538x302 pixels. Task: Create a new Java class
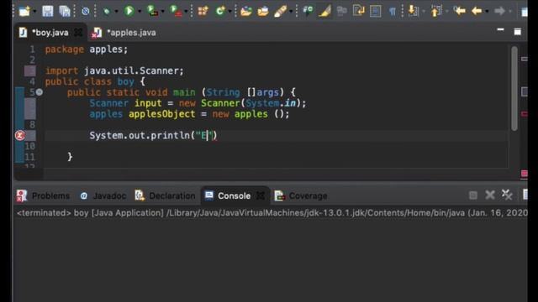click(x=220, y=11)
